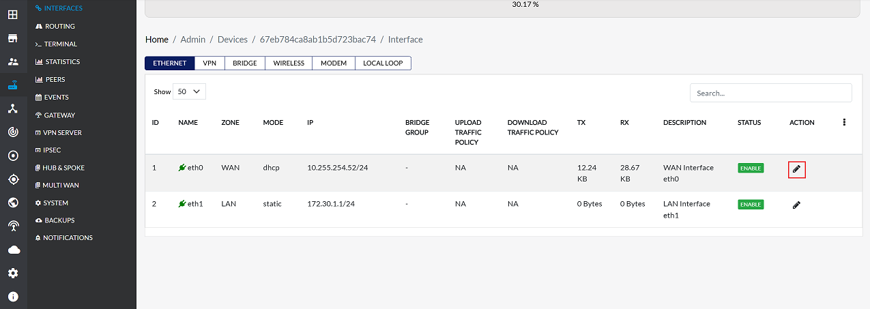
Task: Sort by the ZONE column header
Action: point(231,123)
